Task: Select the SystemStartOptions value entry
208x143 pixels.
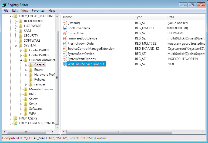Action: [x=81, y=59]
